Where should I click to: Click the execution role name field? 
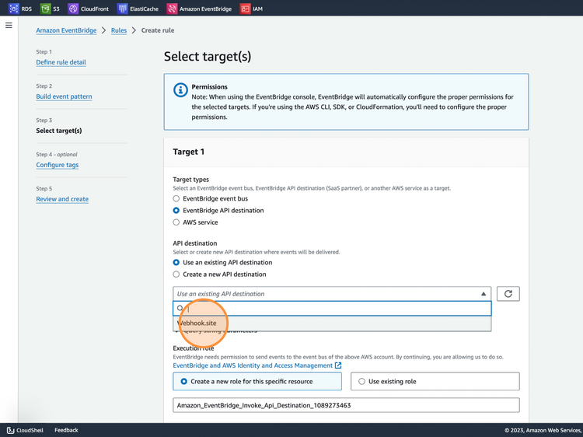[345, 405]
